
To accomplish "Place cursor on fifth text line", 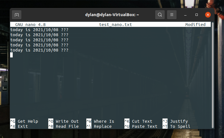I will point(39,50).
